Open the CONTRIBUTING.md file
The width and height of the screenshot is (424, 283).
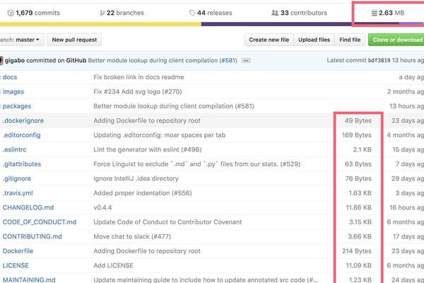pos(33,236)
